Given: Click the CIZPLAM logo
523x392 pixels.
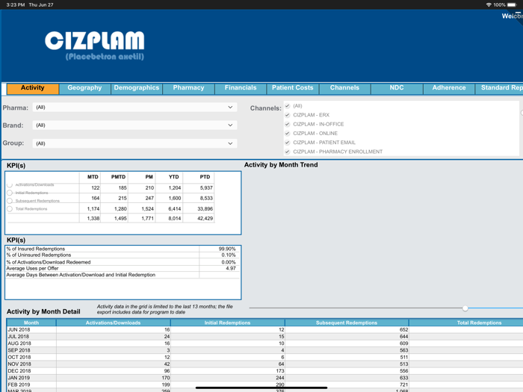Looking at the screenshot, I should coord(95,46).
